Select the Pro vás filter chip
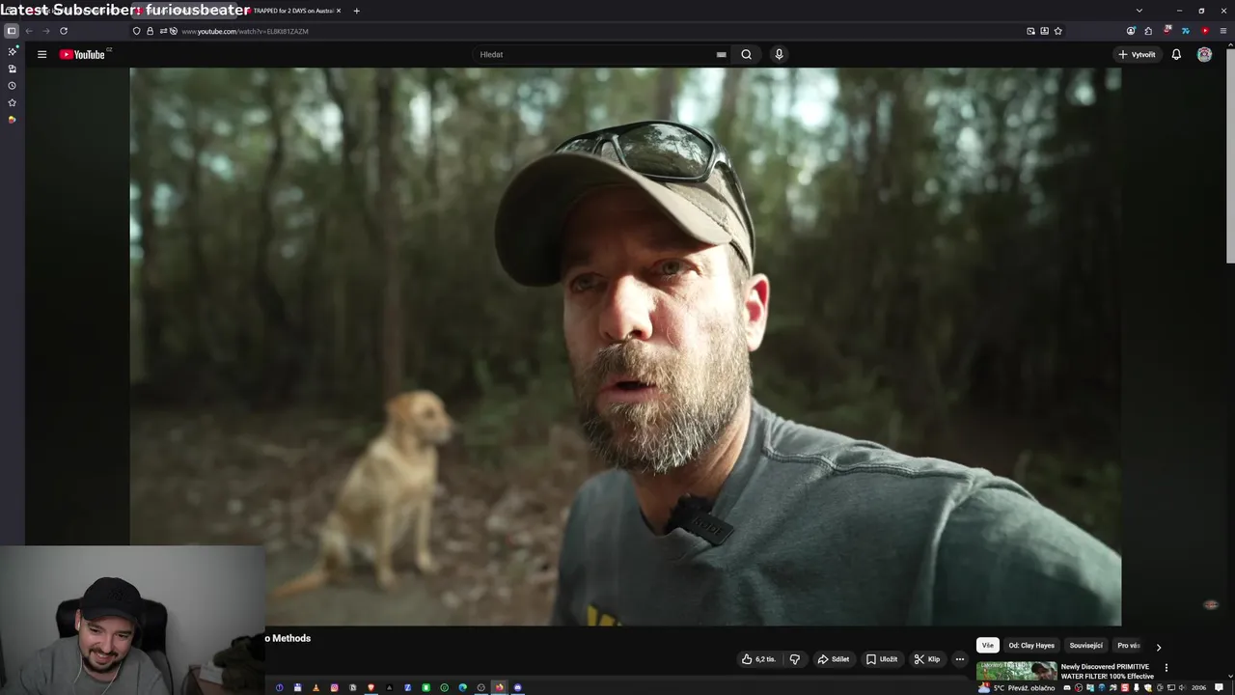The image size is (1235, 695). (1128, 646)
